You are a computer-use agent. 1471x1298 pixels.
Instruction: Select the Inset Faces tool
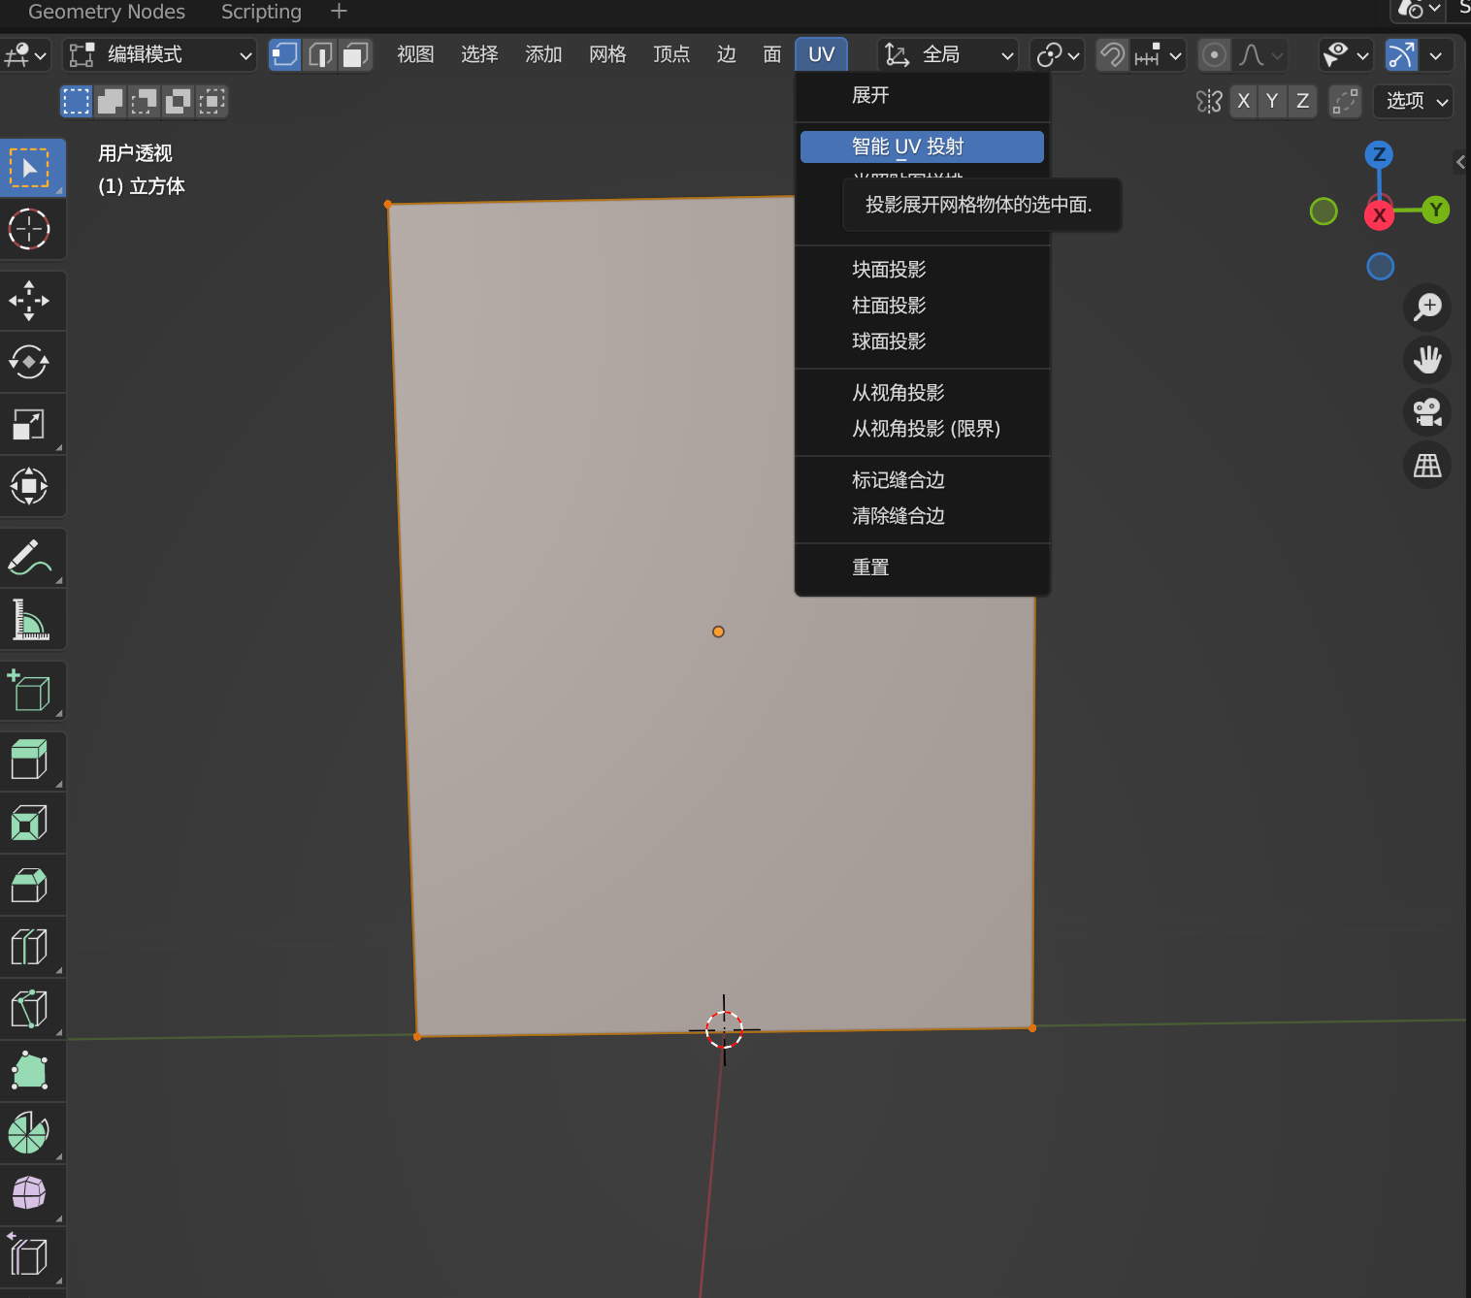(x=30, y=824)
